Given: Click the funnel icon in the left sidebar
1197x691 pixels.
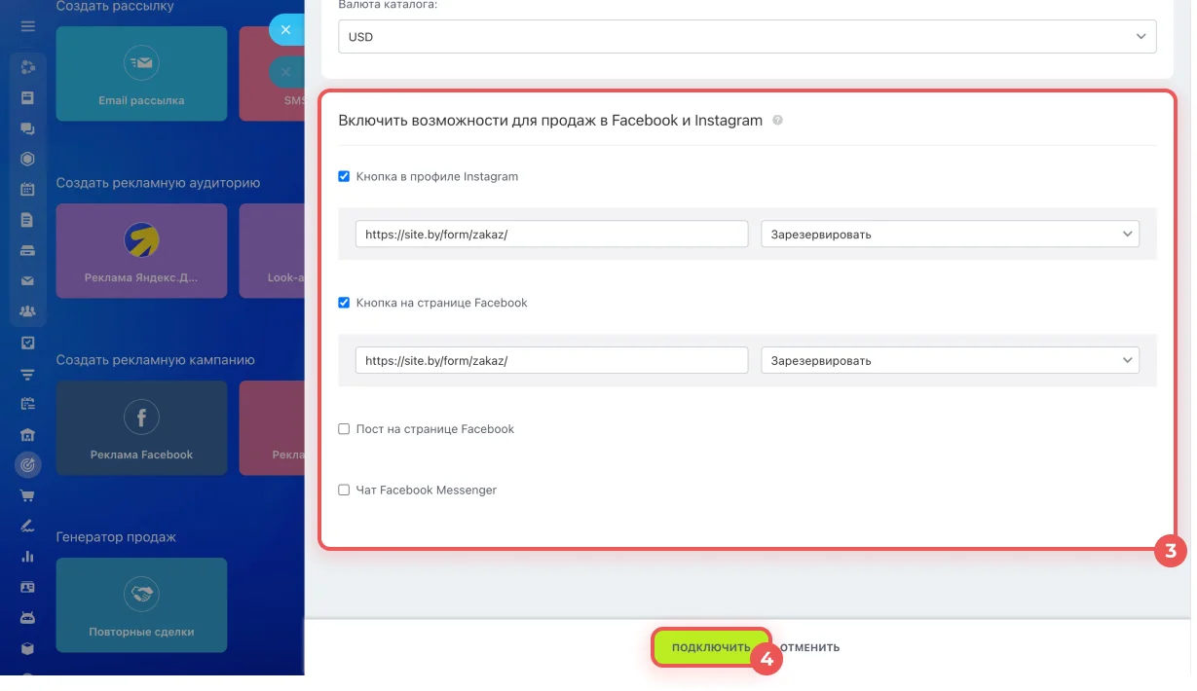Looking at the screenshot, I should [x=27, y=374].
